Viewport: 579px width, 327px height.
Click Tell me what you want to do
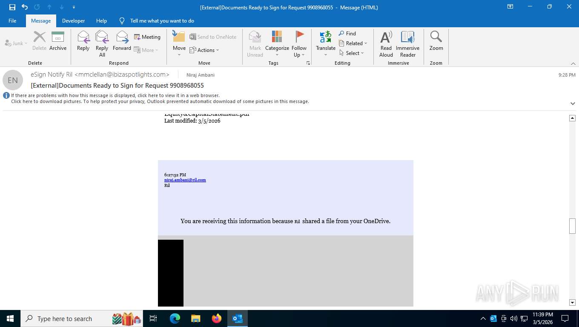(x=162, y=21)
